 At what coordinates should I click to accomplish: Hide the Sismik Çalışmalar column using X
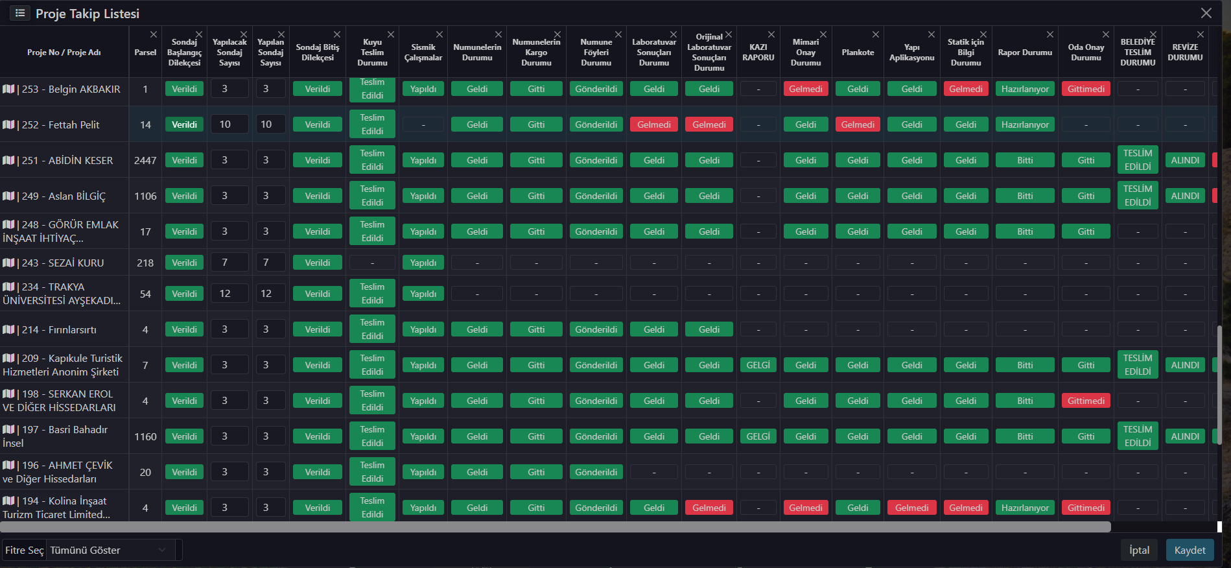click(440, 34)
